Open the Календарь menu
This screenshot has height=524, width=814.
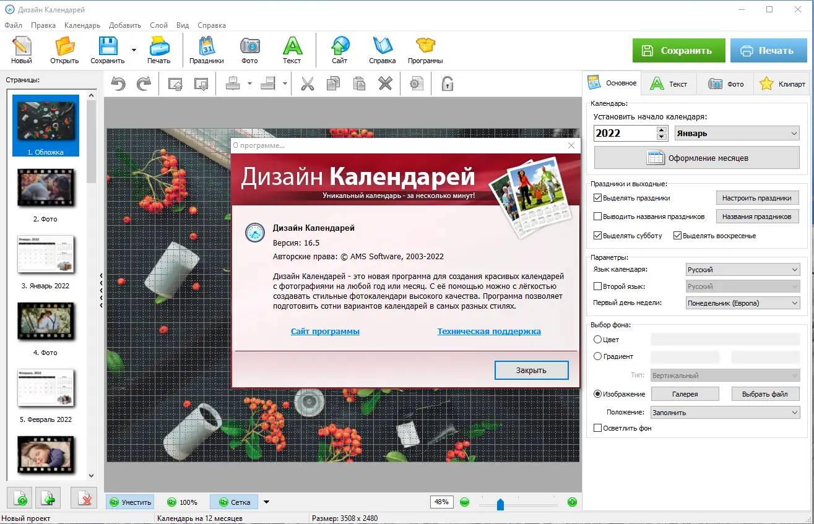[x=82, y=25]
